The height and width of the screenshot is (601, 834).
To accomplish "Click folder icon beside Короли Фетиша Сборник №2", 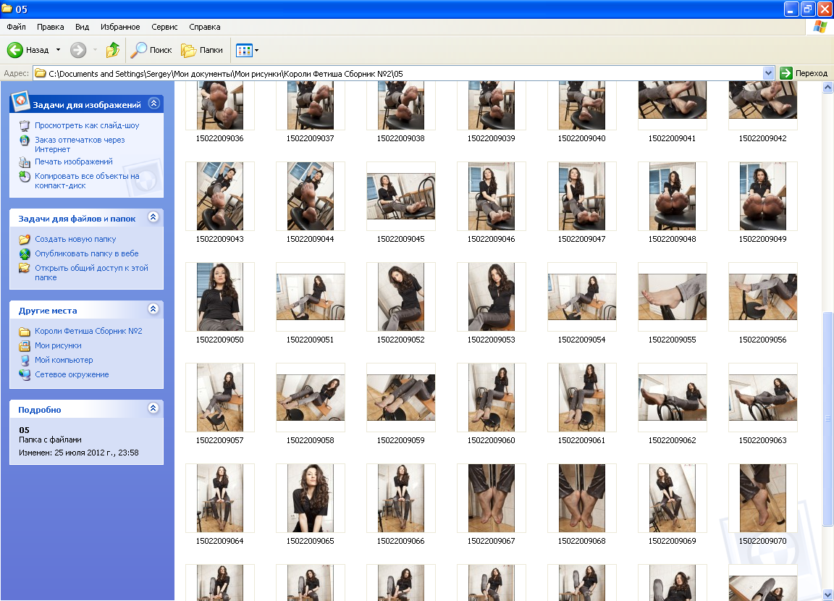I will (x=25, y=332).
